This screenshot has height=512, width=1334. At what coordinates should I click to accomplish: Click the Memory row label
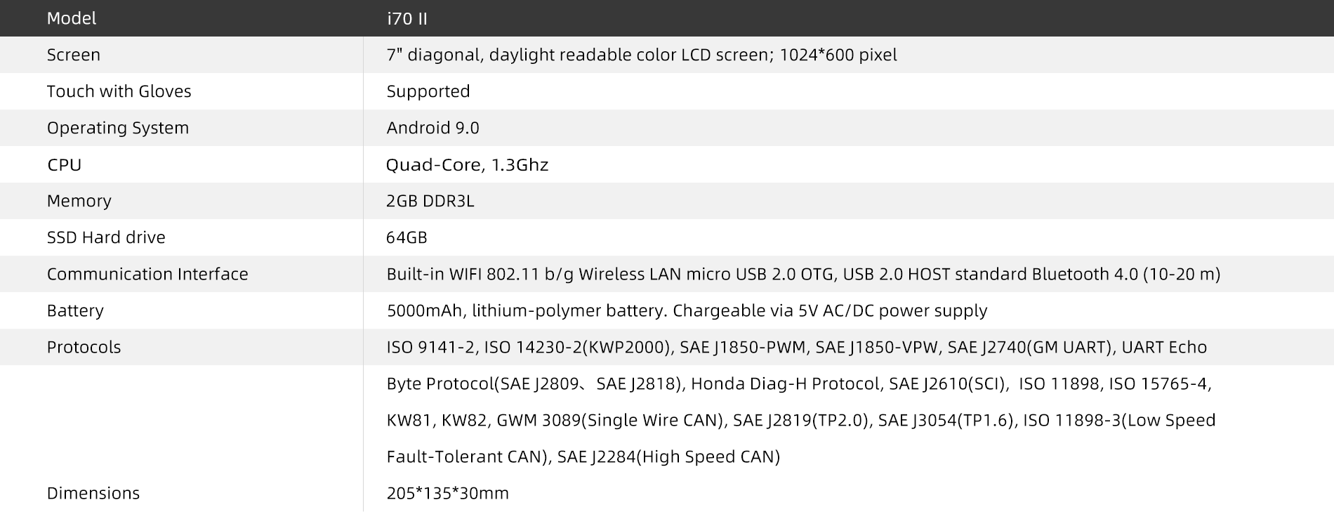(x=79, y=201)
